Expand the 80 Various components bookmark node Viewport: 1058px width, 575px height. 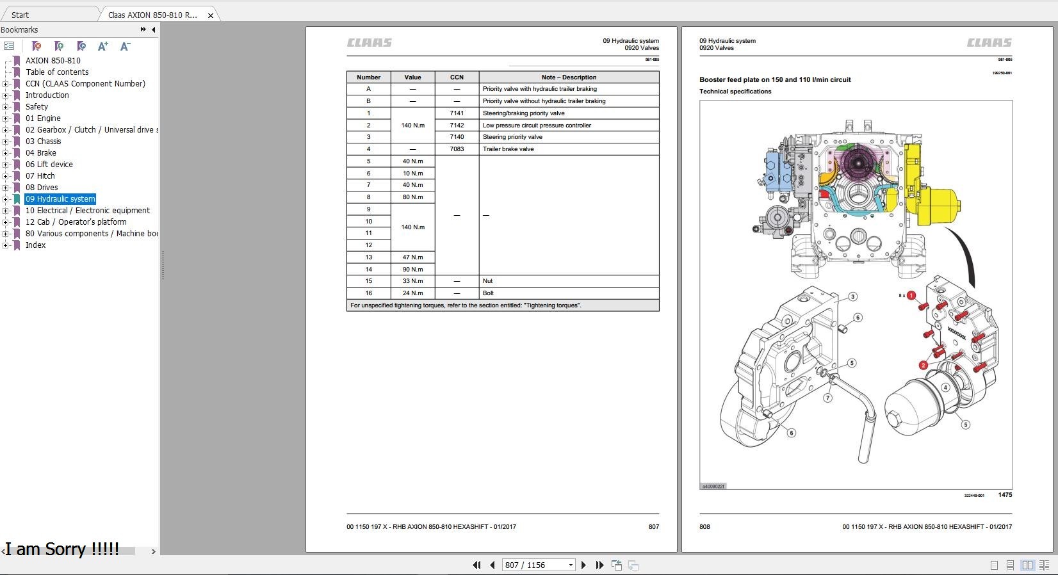(5, 234)
